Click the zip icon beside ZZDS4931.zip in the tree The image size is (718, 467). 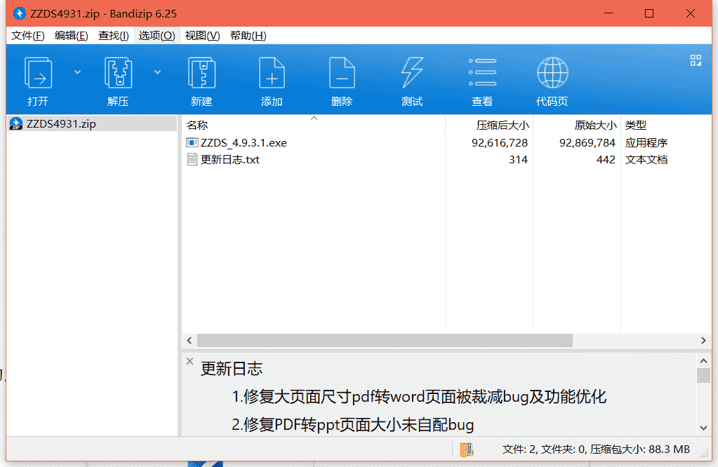tap(16, 124)
